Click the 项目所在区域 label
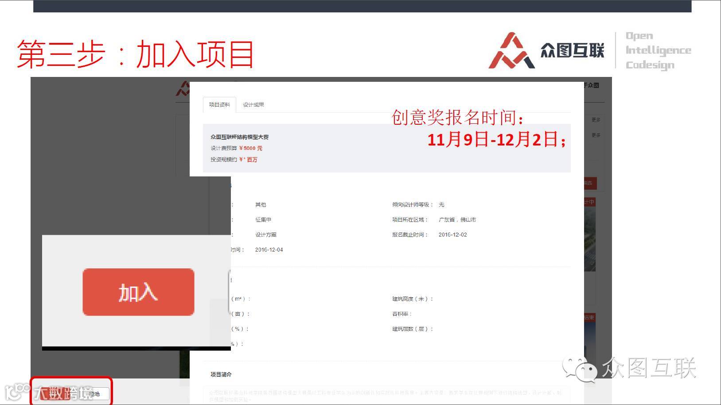Screen dimensions: 721x405 pyautogui.click(x=410, y=220)
